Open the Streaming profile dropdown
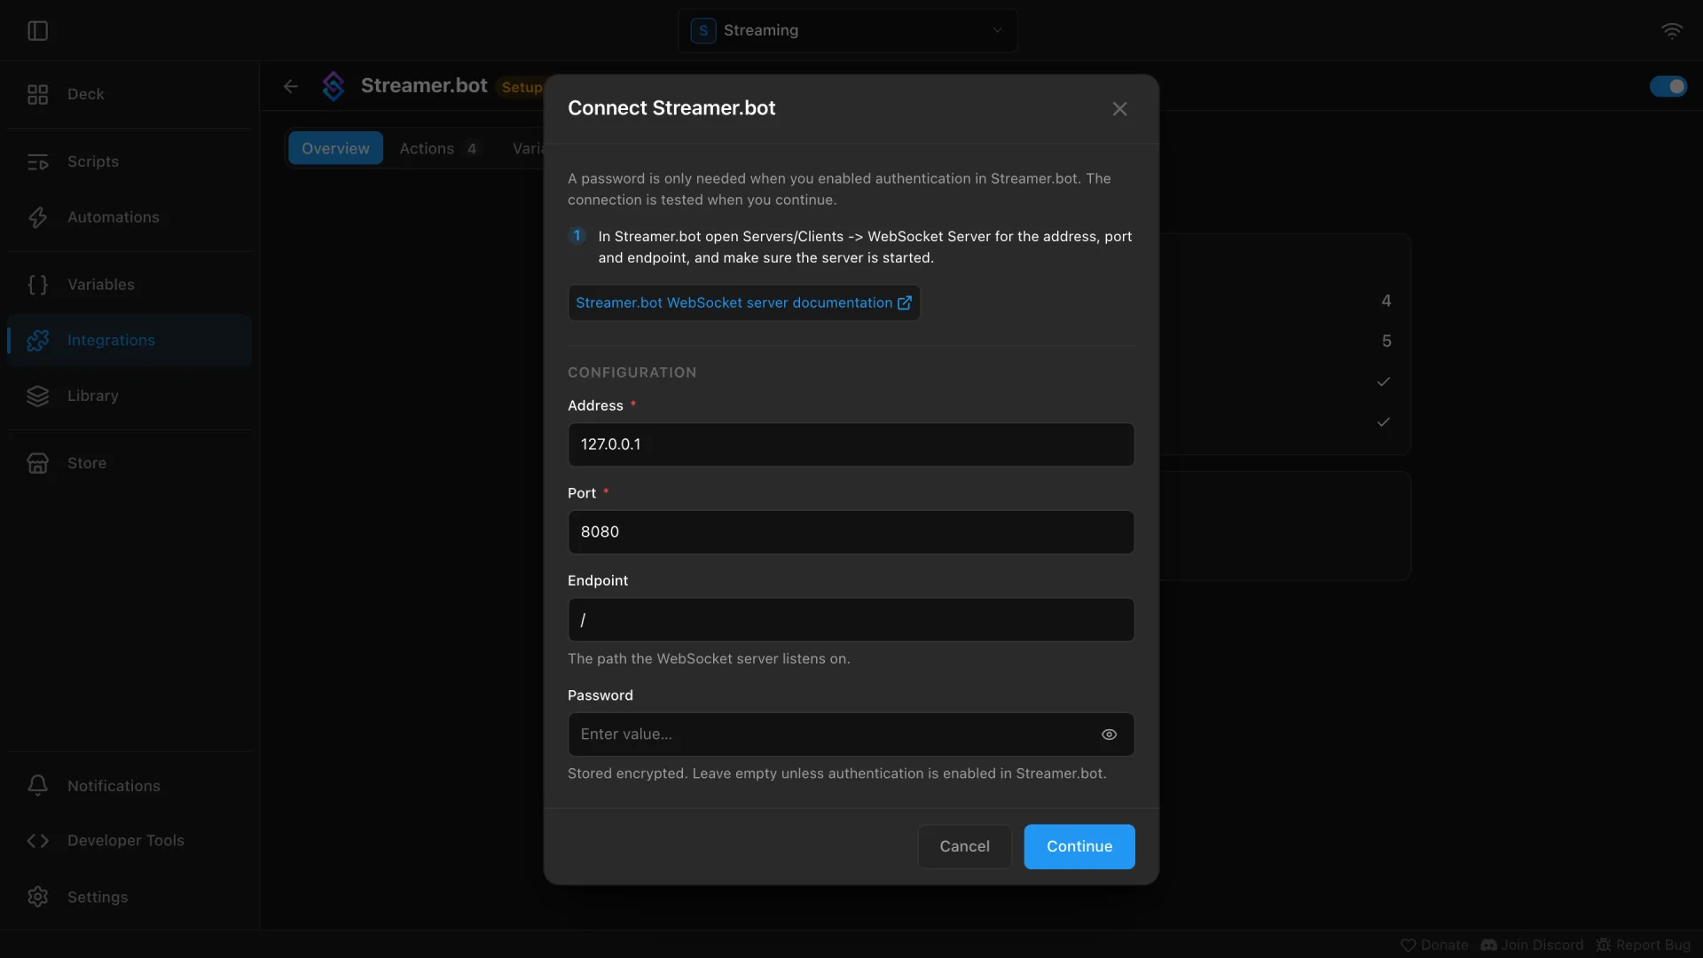The width and height of the screenshot is (1703, 958). pyautogui.click(x=848, y=30)
